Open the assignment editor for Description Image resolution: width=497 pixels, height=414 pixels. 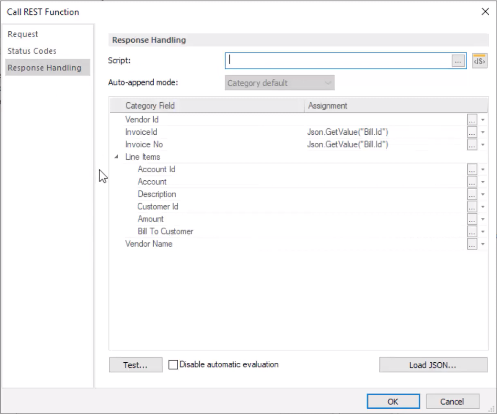pos(472,195)
